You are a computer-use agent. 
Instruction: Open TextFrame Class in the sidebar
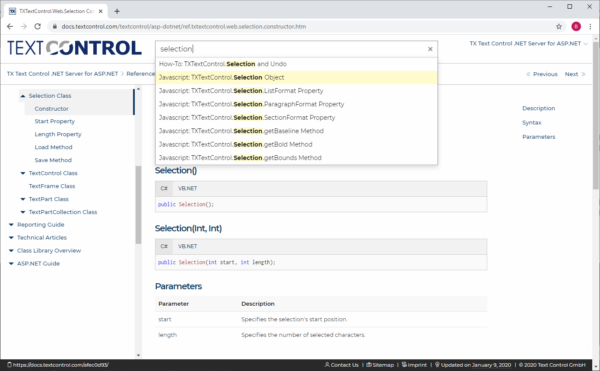pos(52,186)
